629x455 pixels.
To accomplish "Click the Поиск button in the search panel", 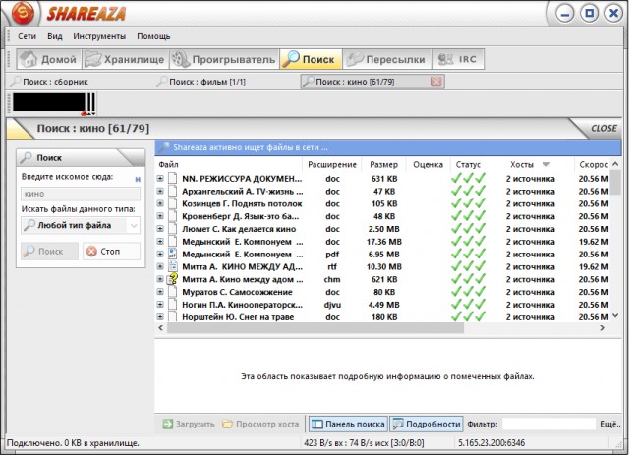I will pyautogui.click(x=49, y=252).
